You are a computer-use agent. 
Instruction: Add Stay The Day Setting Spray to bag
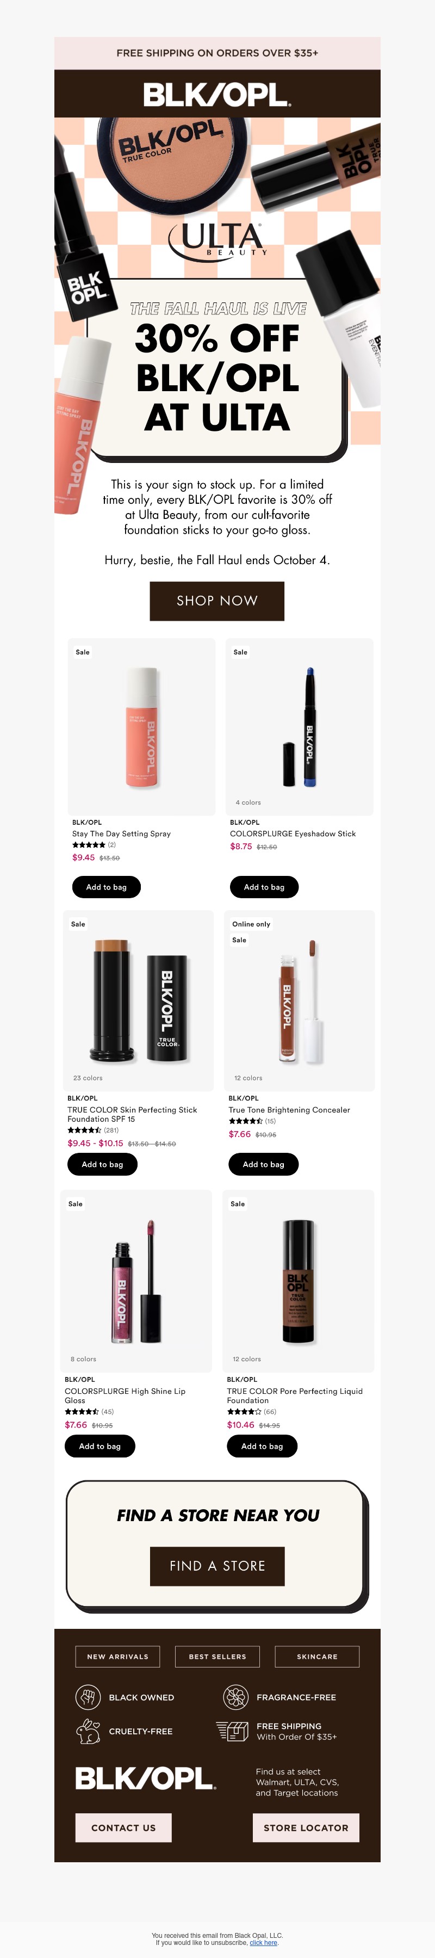(106, 887)
